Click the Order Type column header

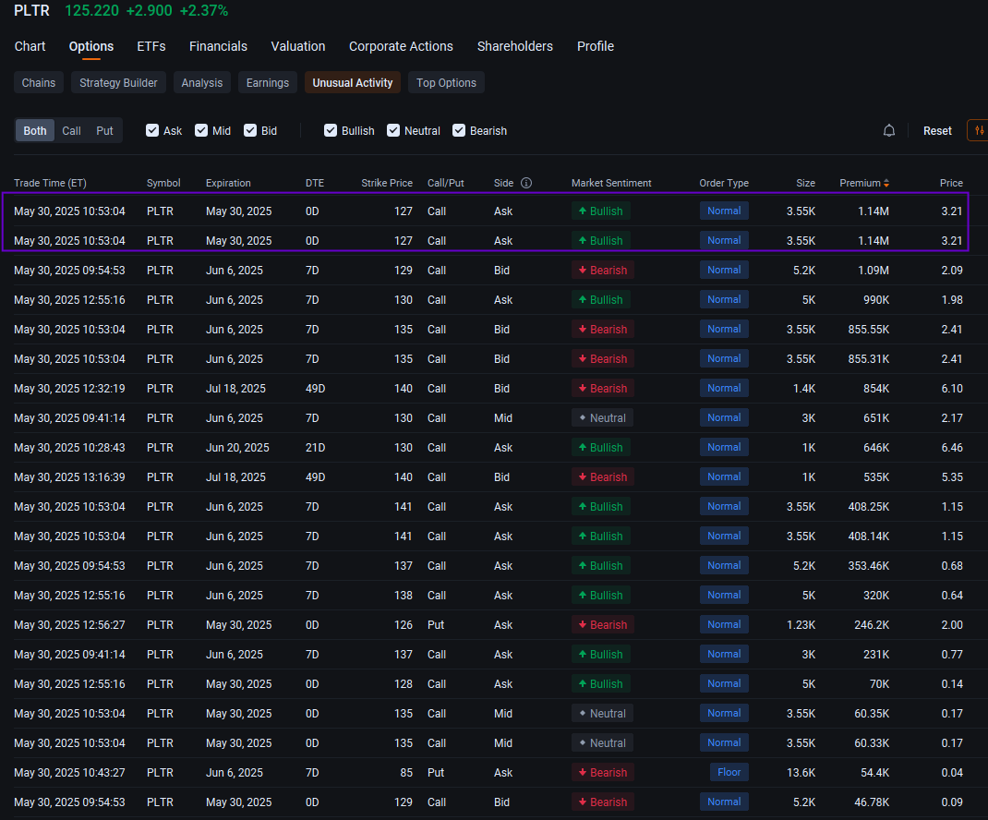click(724, 183)
